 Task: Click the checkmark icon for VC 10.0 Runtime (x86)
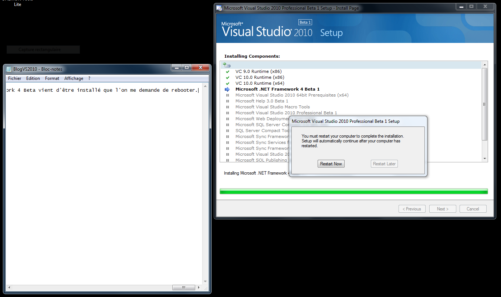pyautogui.click(x=227, y=77)
